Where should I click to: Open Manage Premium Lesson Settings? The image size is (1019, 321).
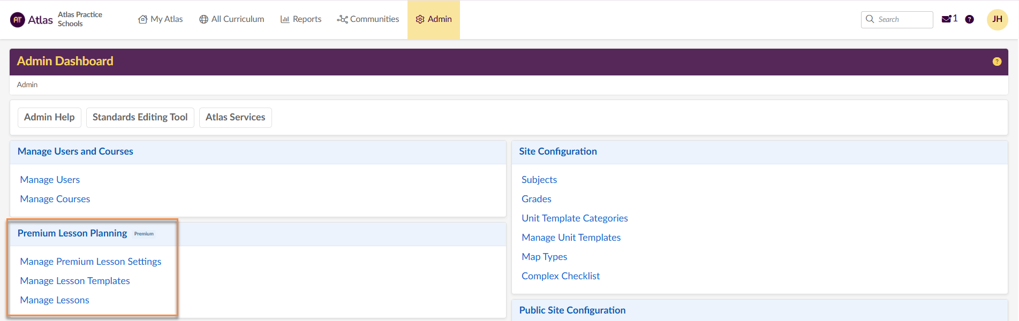90,262
